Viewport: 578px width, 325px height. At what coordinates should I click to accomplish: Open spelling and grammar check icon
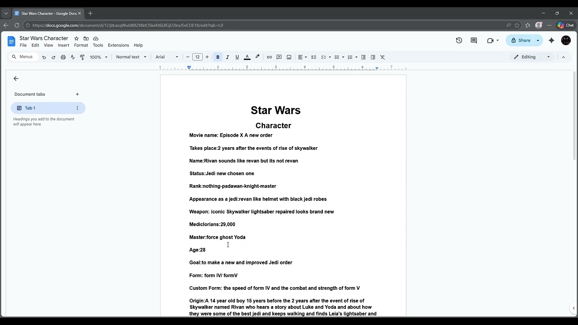point(73,57)
